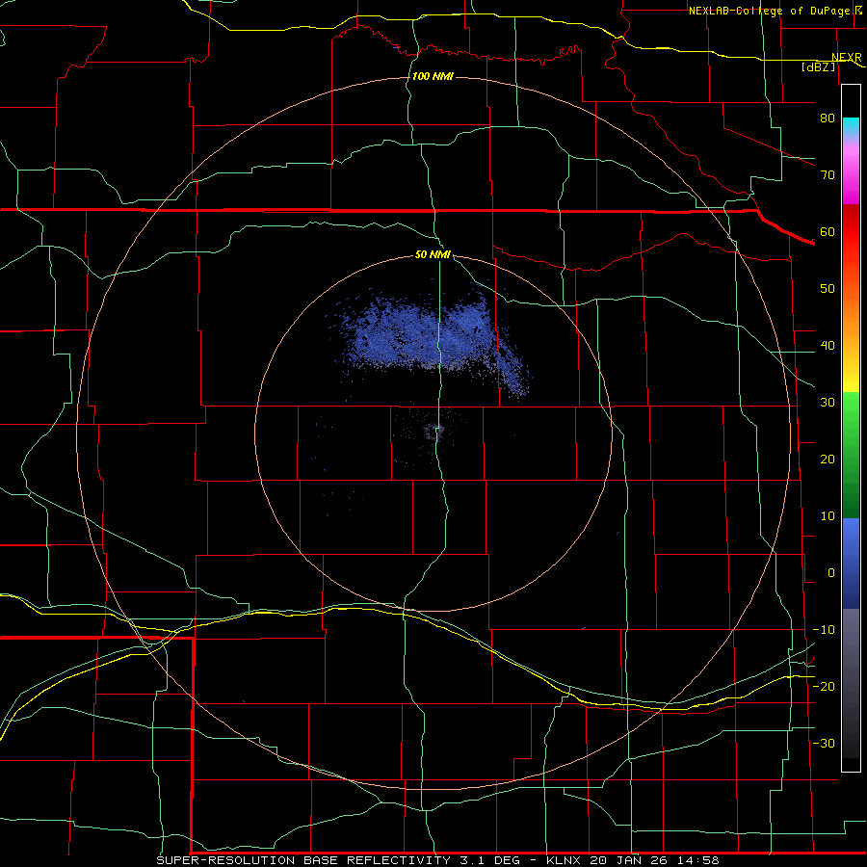Click the 70 value on the dBZ scale
This screenshot has height=867, width=867.
pos(828,174)
